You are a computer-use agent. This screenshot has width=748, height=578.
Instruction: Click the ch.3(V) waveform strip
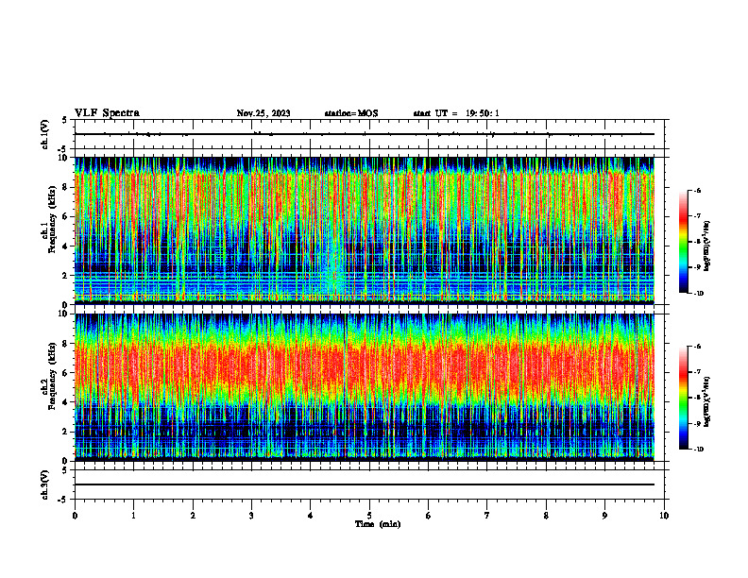pos(369,484)
